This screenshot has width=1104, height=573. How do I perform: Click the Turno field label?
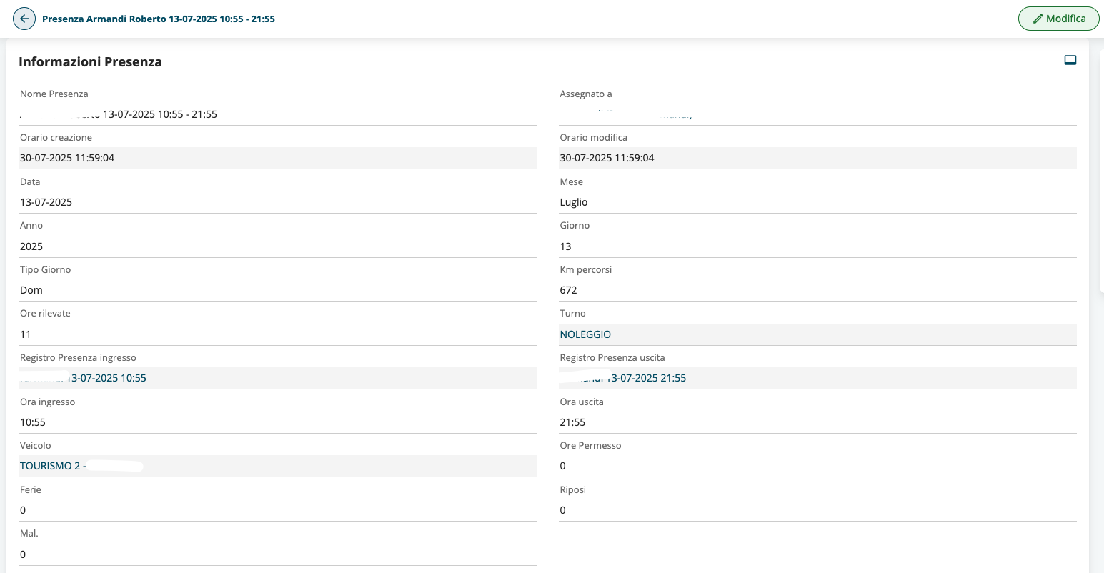(572, 313)
